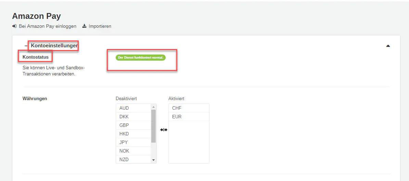The height and width of the screenshot is (181, 409).
Task: Select DKK in the deactivated currencies
Action: click(133, 117)
